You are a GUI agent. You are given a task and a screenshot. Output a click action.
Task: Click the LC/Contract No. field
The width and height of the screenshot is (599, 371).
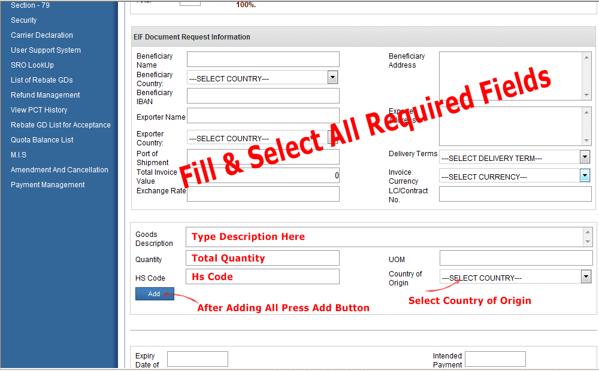515,194
